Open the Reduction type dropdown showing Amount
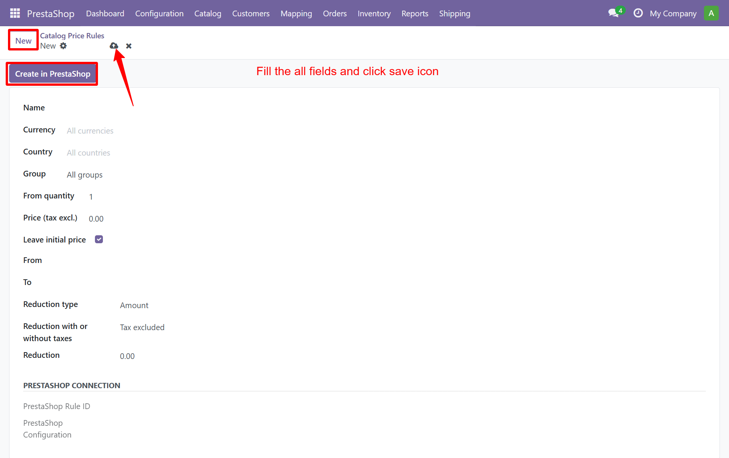 tap(134, 305)
